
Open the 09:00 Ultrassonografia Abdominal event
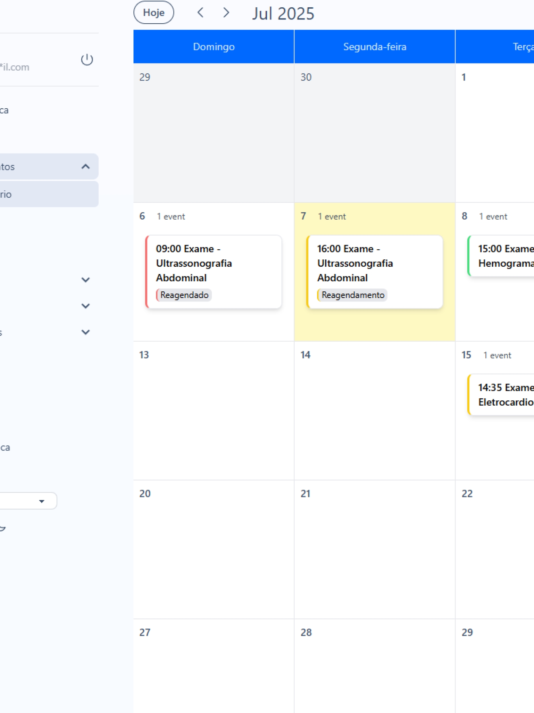click(x=213, y=263)
